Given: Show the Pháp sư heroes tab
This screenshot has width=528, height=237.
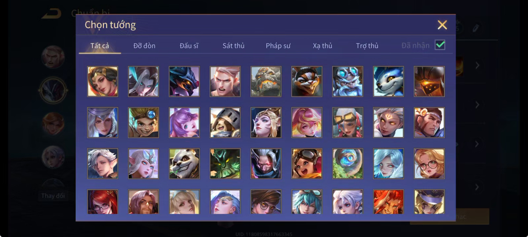Looking at the screenshot, I should (278, 46).
